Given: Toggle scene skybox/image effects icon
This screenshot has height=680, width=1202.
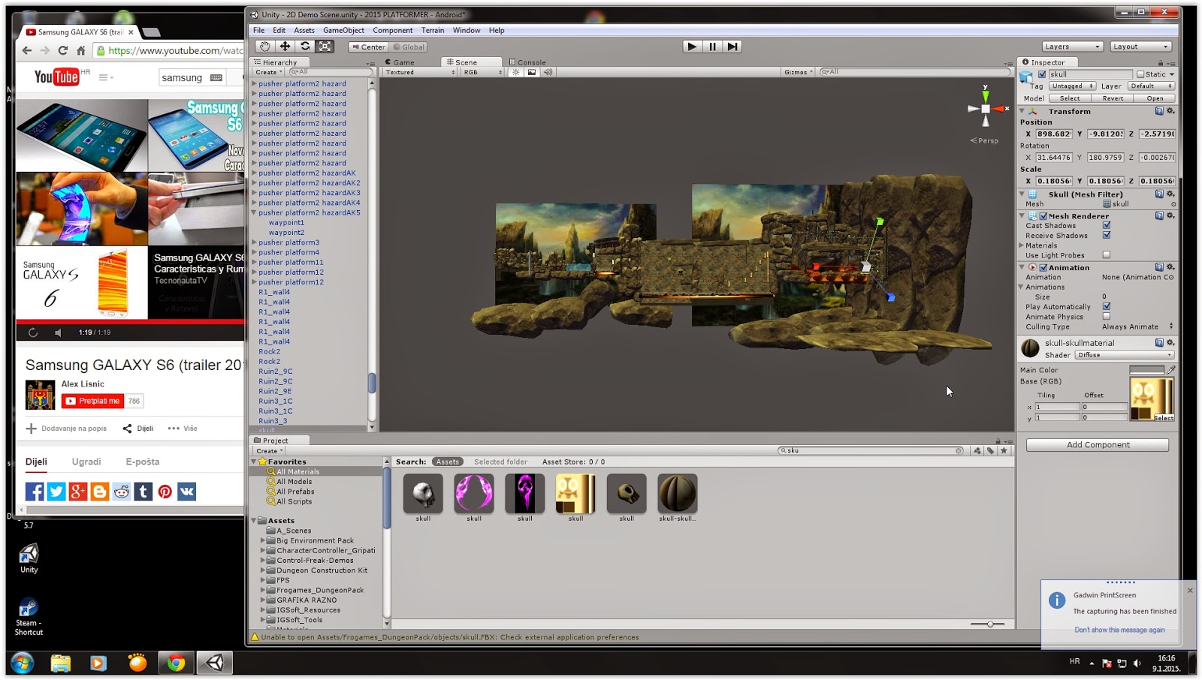Looking at the screenshot, I should tap(532, 72).
